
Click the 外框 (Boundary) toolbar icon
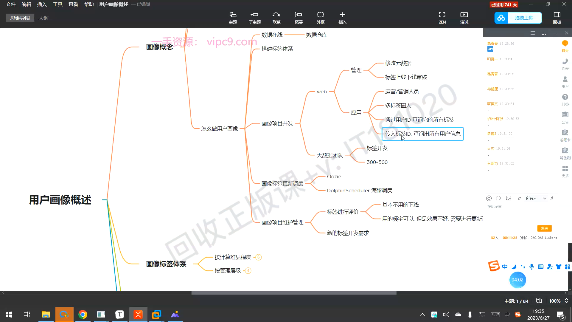321,18
